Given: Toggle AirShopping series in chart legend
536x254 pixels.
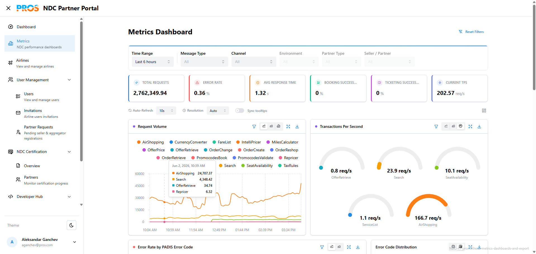Looking at the screenshot, I should click(x=150, y=142).
